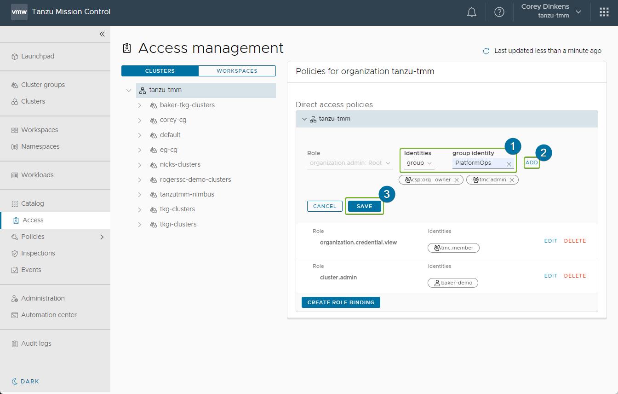Click the Audit logs icon
Image resolution: width=618 pixels, height=394 pixels.
15,344
